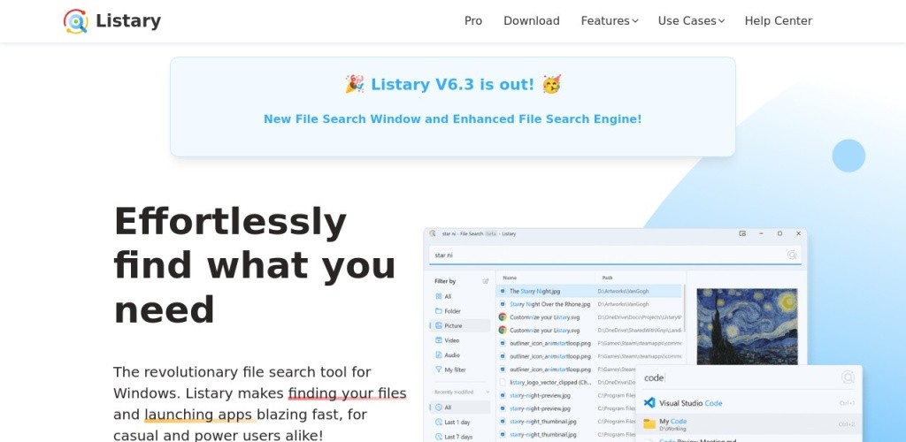Click the Visual Studio Code icon
Image resolution: width=906 pixels, height=442 pixels.
[x=649, y=403]
